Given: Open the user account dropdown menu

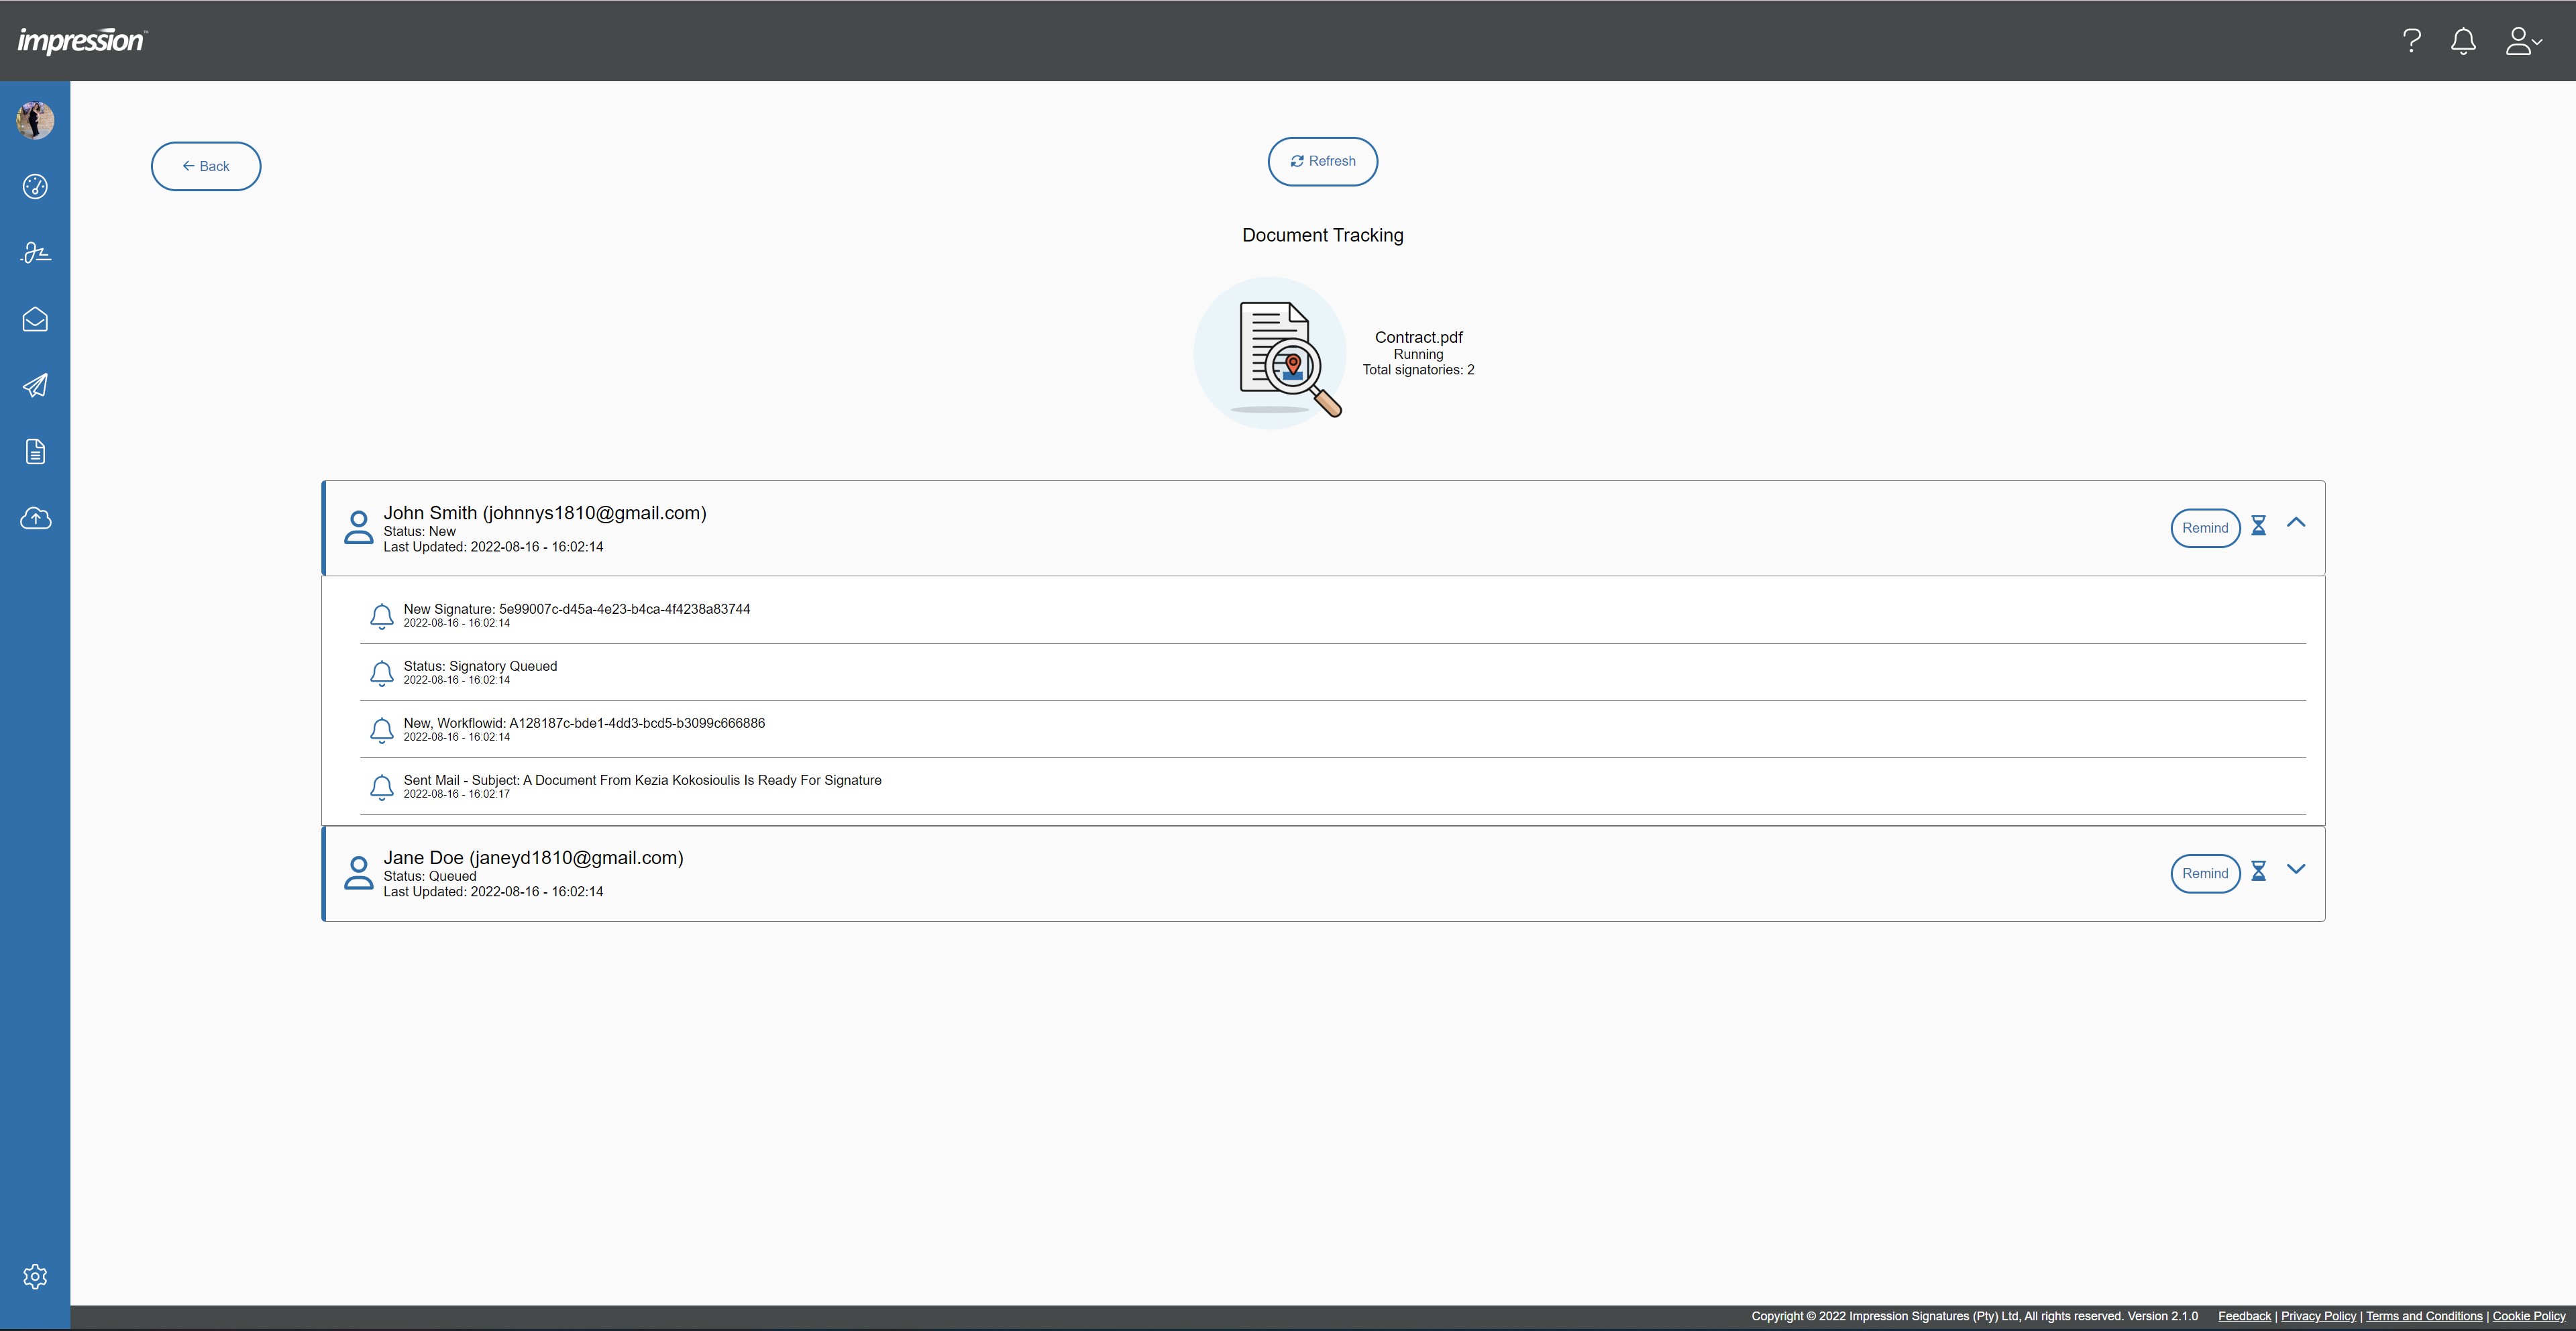Looking at the screenshot, I should (x=2522, y=41).
